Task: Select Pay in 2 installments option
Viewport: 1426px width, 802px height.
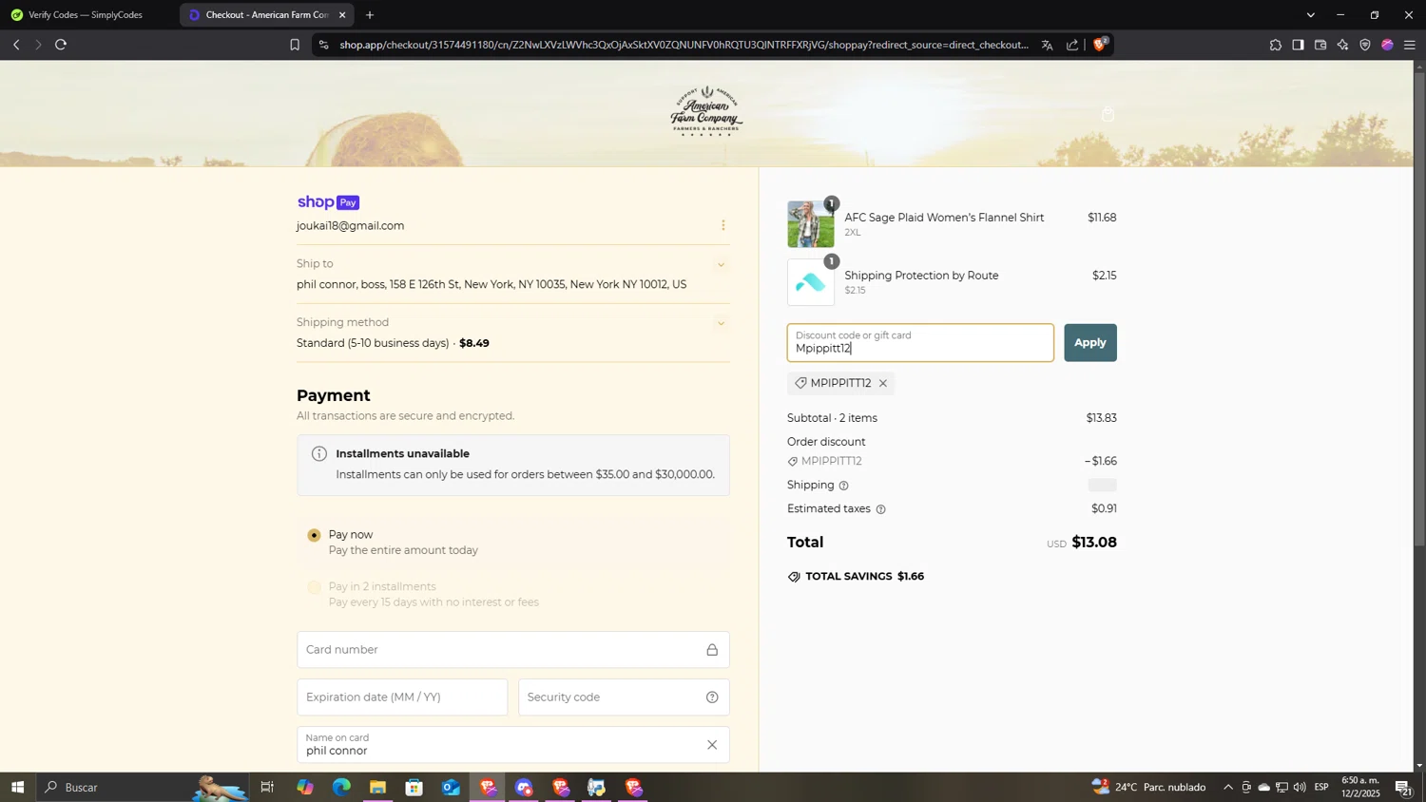Action: coord(314,587)
